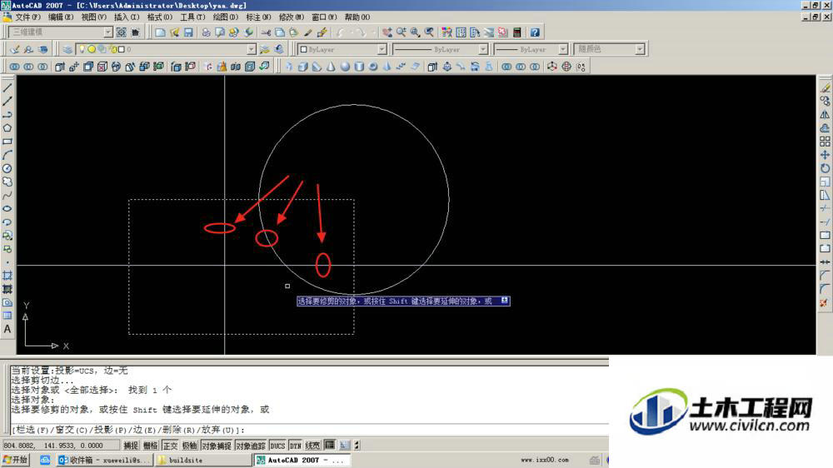Image resolution: width=833 pixels, height=468 pixels.
Task: Open the QuickCalc calculator icon
Action: [517, 32]
